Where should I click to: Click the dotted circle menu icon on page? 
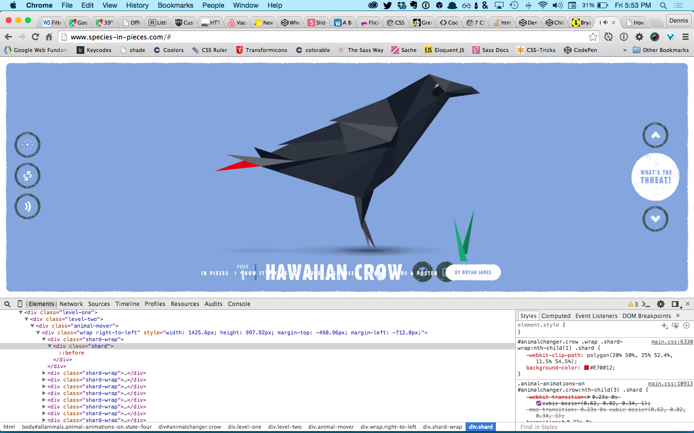point(27,145)
